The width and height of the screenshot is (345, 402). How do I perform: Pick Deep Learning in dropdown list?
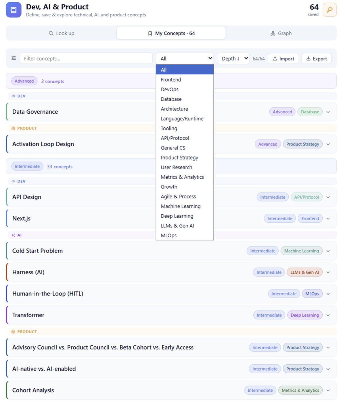point(185,216)
